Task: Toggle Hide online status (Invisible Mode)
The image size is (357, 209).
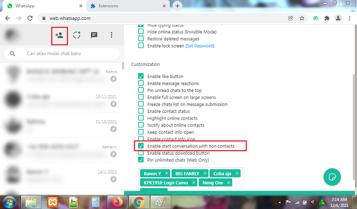Action: pyautogui.click(x=141, y=31)
